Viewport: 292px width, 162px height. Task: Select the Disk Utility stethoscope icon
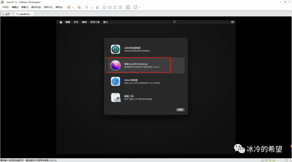coord(116,98)
